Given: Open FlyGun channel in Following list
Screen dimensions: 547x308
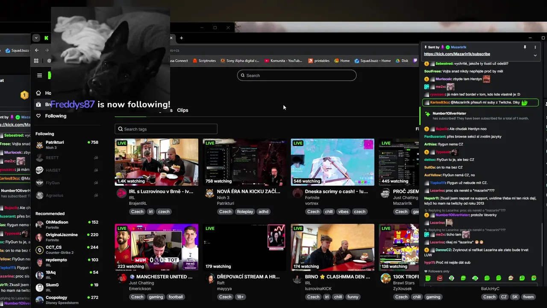Looking at the screenshot, I should 67,183.
